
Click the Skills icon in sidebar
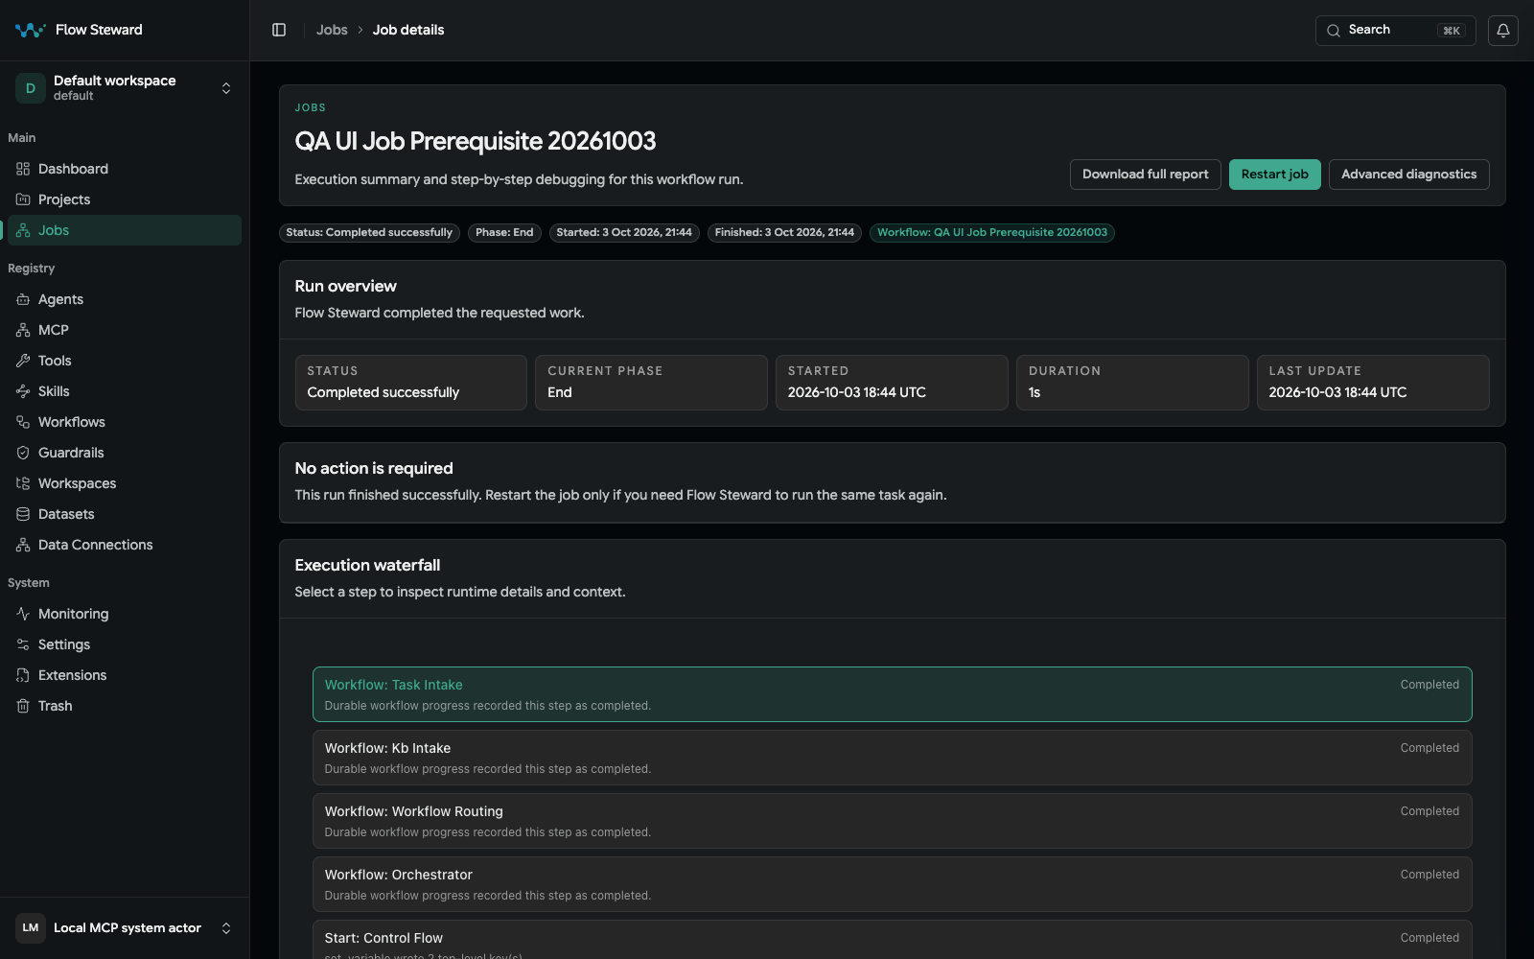(x=23, y=391)
